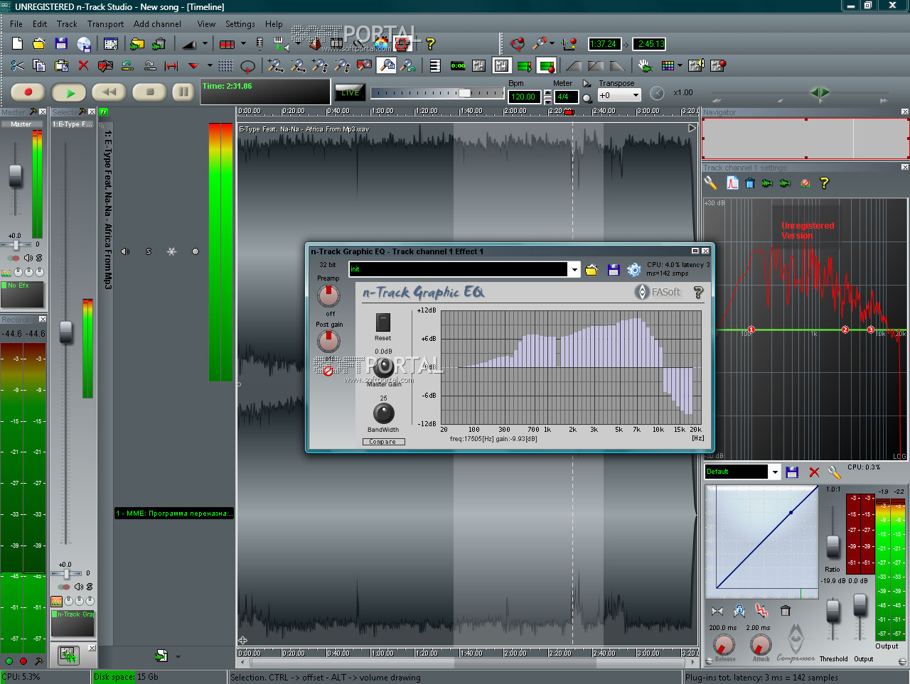Click the EQ help question mark
Viewport: 910px width, 684px height.
click(698, 293)
